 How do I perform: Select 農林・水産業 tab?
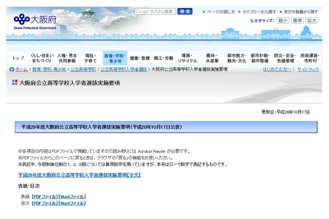click(212, 58)
